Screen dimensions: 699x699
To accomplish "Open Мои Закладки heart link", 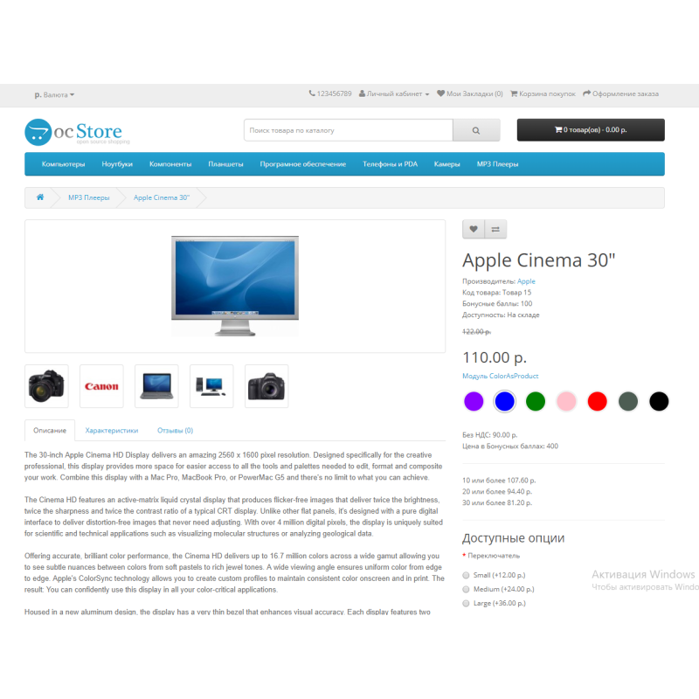I will click(469, 93).
